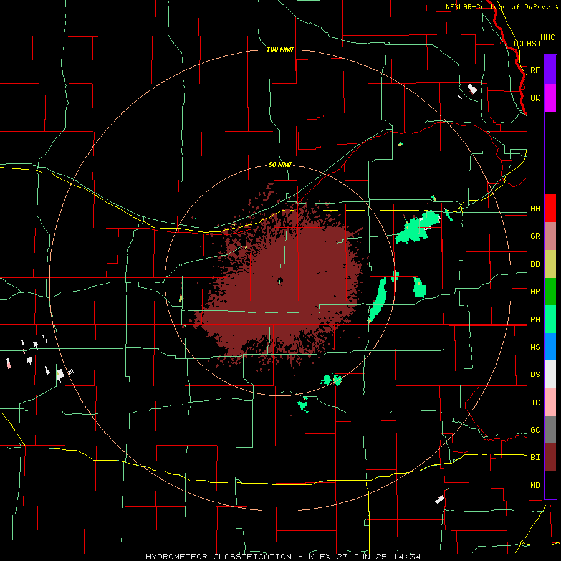The width and height of the screenshot is (561, 561).
Task: Click the "UK" legend label
Action: (535, 98)
